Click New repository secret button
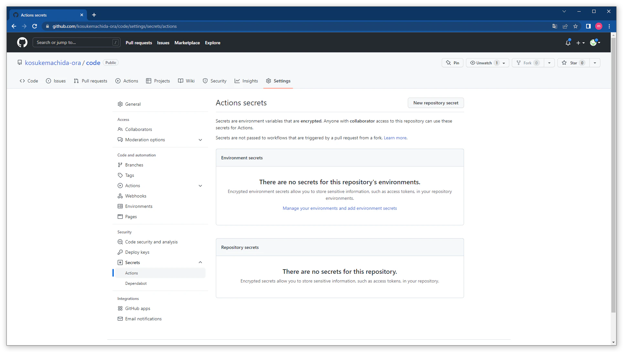Image resolution: width=623 pixels, height=352 pixels. point(436,103)
